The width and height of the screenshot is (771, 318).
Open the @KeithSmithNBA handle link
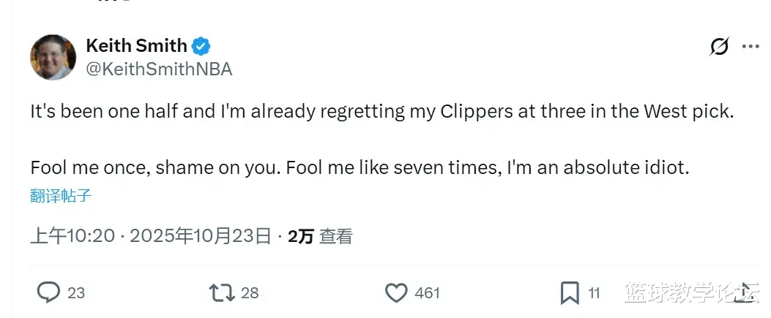click(159, 69)
